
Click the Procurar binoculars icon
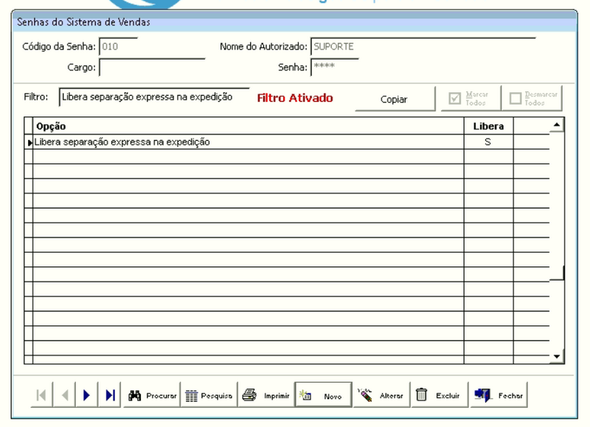click(135, 395)
